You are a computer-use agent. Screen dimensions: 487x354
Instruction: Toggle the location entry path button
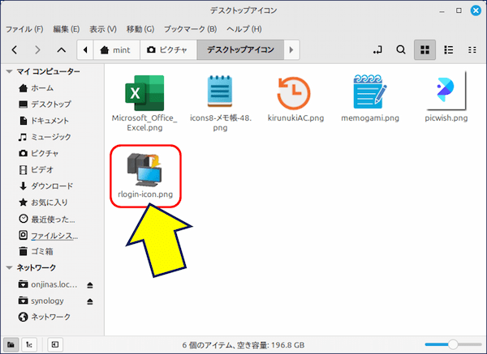(377, 50)
